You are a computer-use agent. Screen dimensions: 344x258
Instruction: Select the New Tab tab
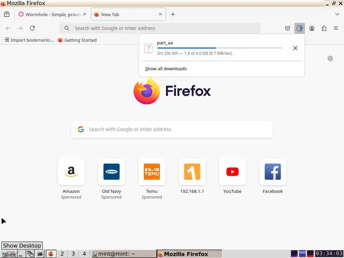tap(128, 14)
